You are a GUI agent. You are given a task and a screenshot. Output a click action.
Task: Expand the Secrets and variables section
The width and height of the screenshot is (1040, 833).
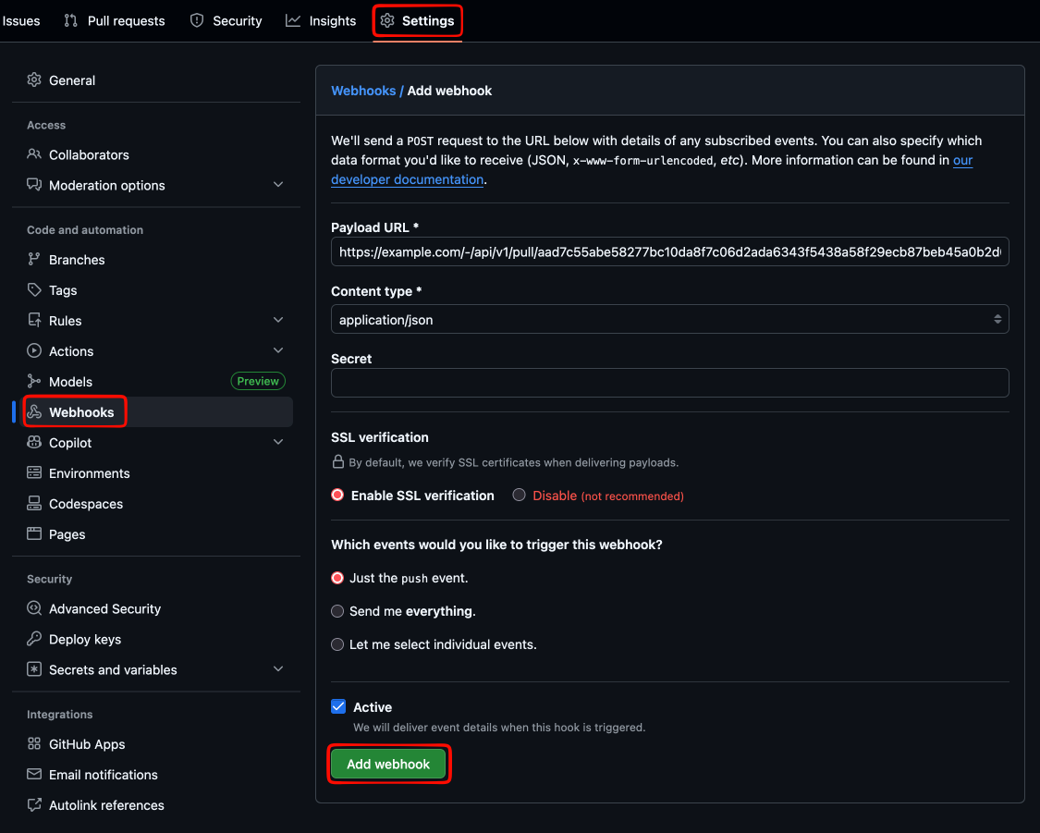[278, 669]
